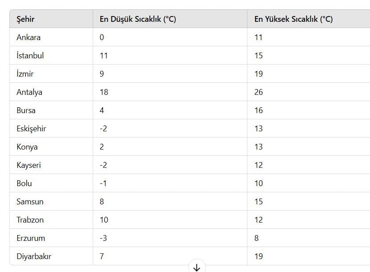
Task: Click the Diyarbakır row label
Action: click(x=34, y=256)
